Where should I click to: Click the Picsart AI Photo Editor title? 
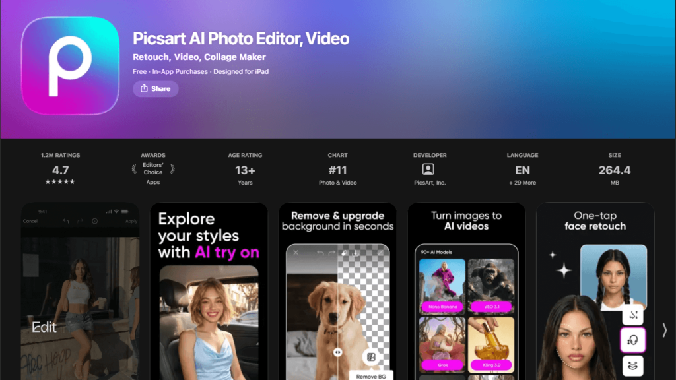point(241,38)
